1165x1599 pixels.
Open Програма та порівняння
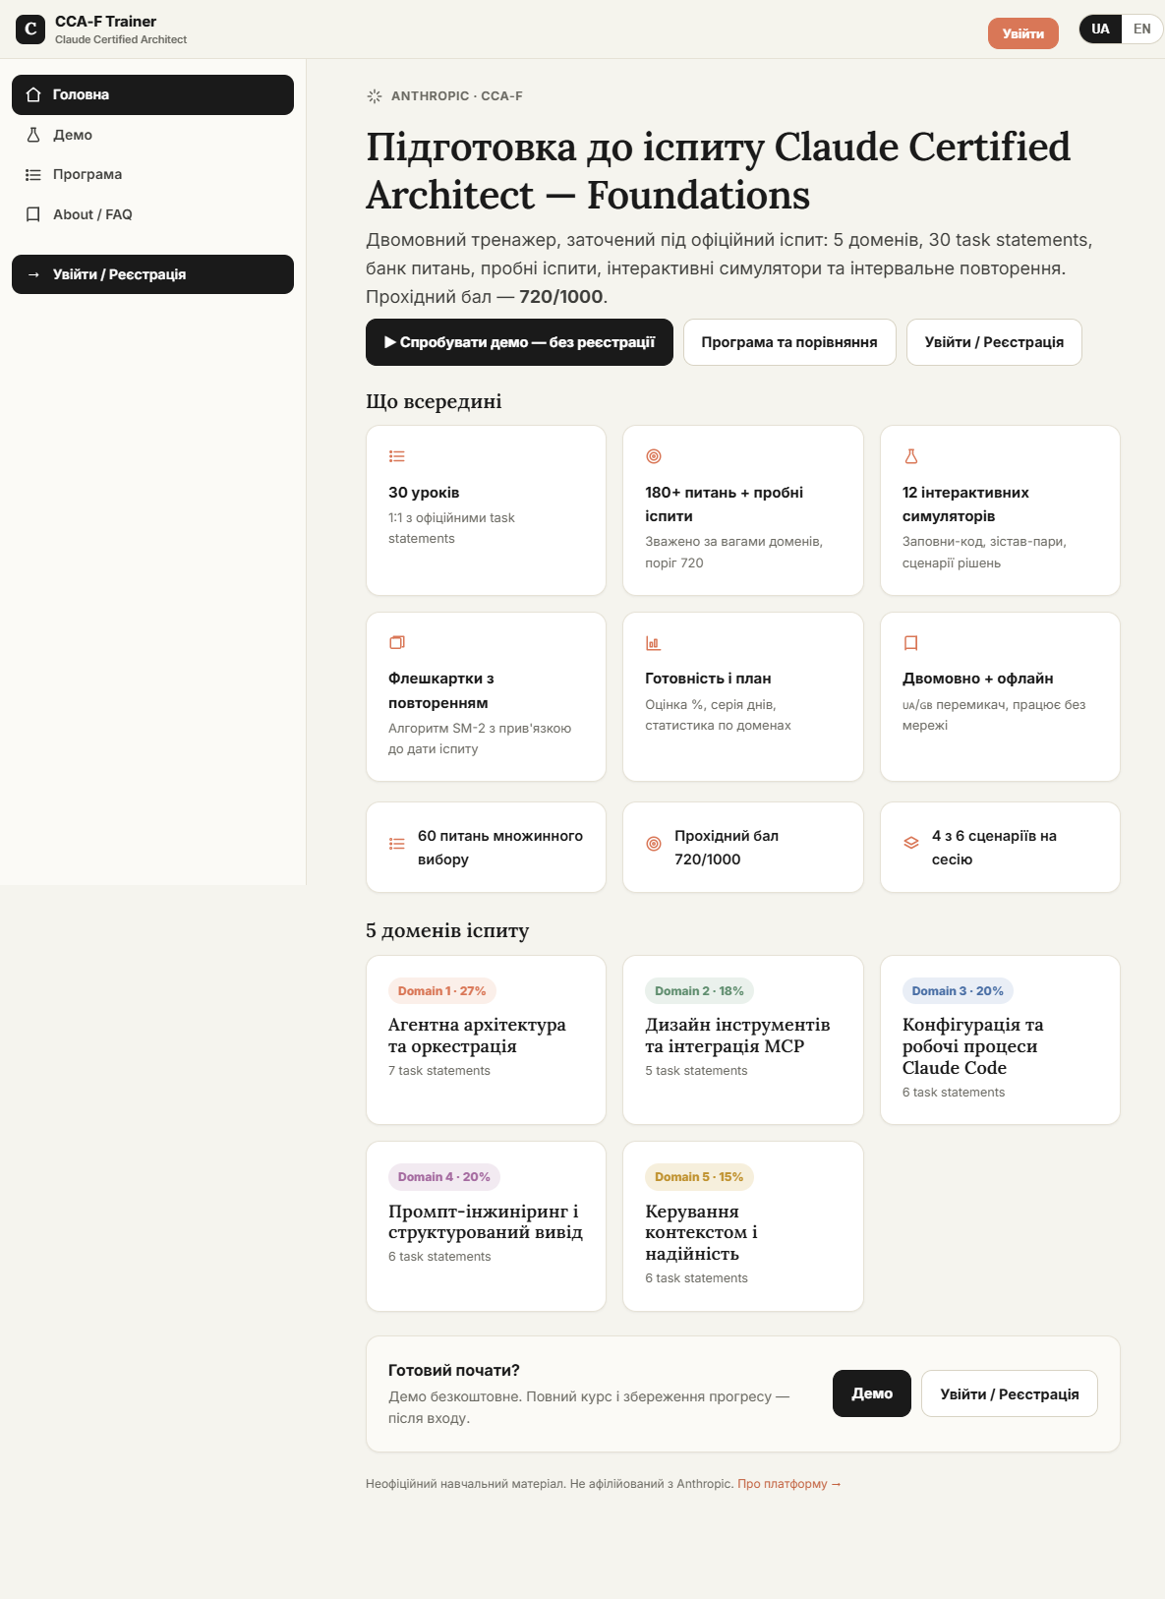click(789, 342)
